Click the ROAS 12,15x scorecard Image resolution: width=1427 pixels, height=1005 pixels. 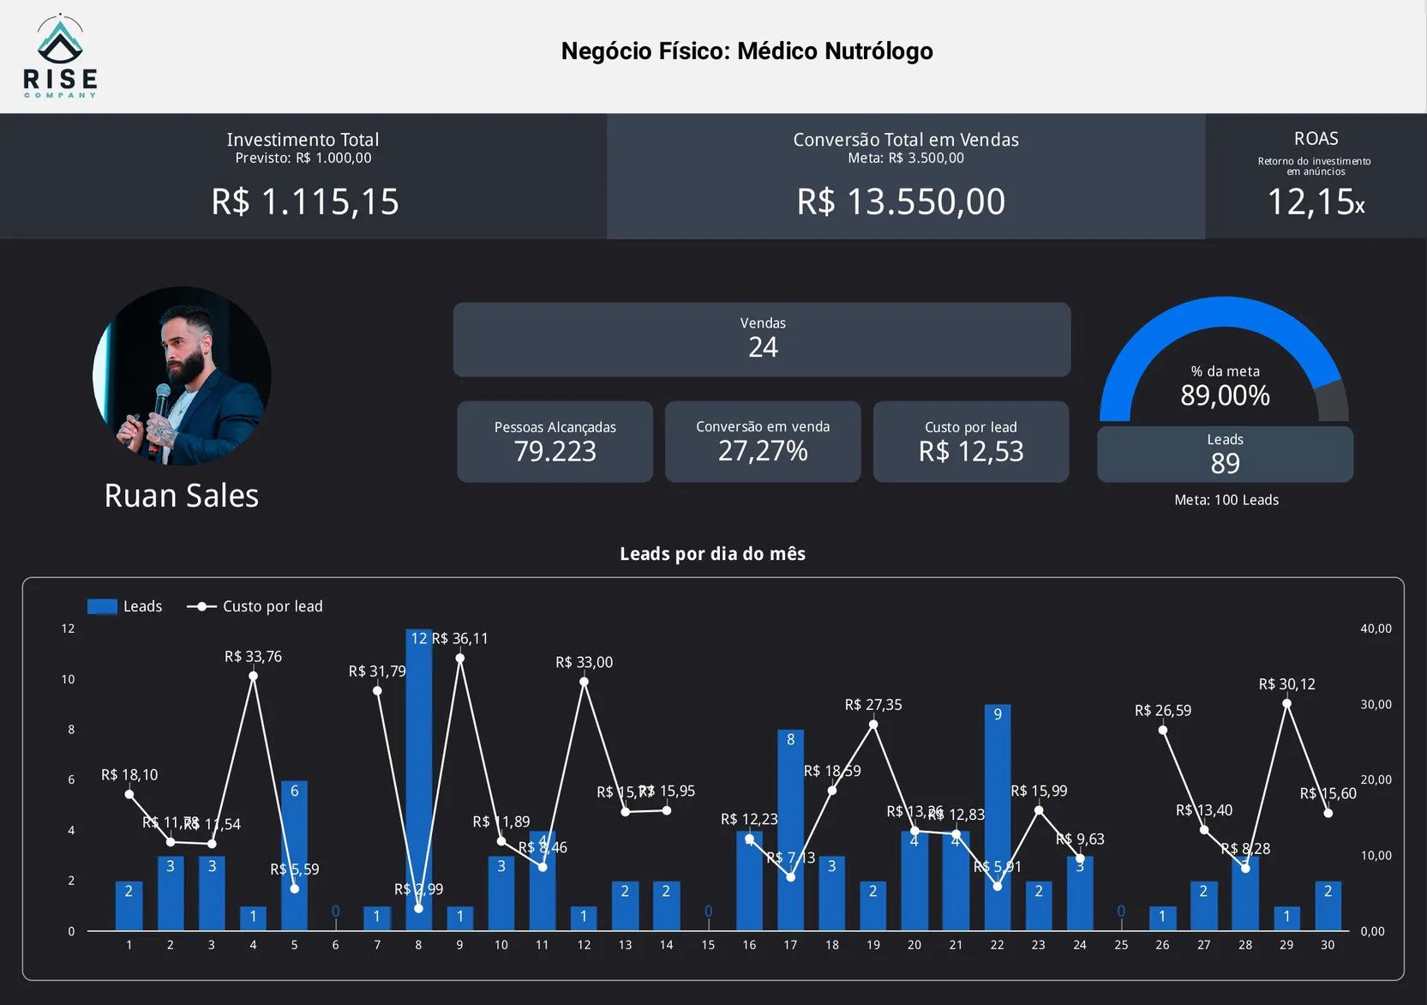tap(1315, 177)
